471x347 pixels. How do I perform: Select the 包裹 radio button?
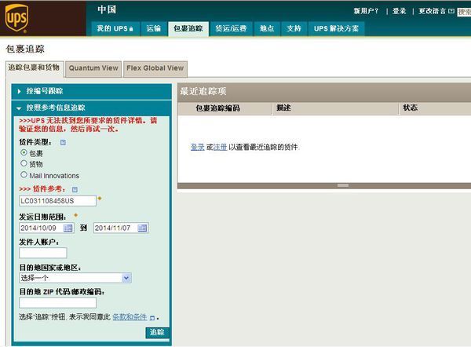(24, 153)
